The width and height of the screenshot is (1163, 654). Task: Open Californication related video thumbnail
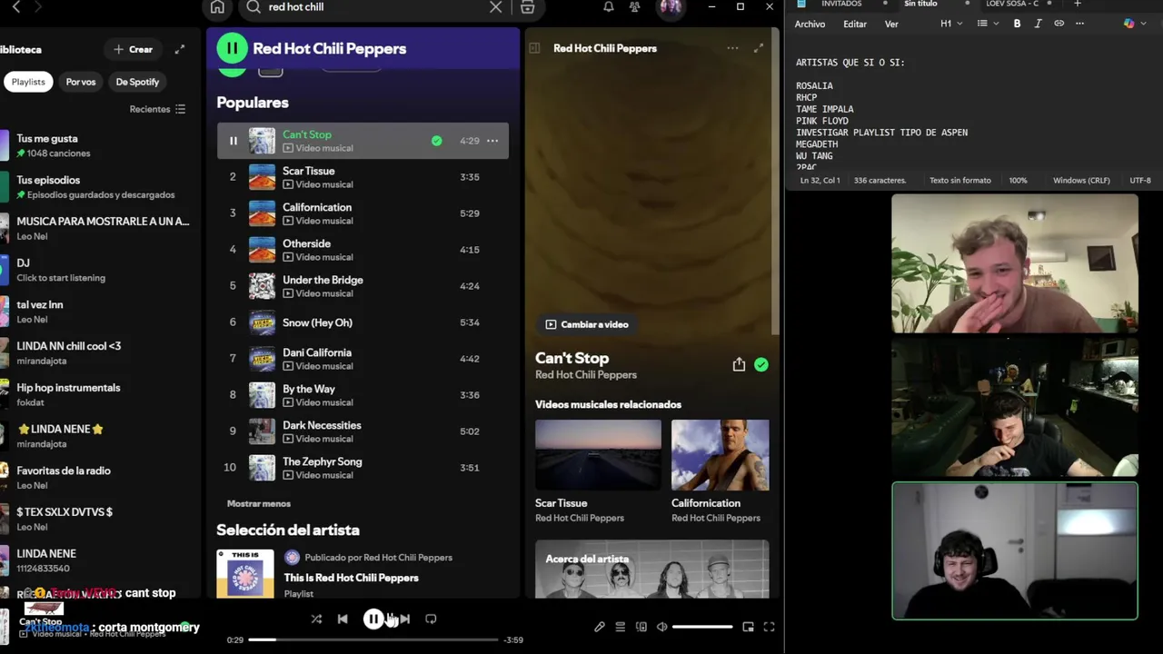720,455
